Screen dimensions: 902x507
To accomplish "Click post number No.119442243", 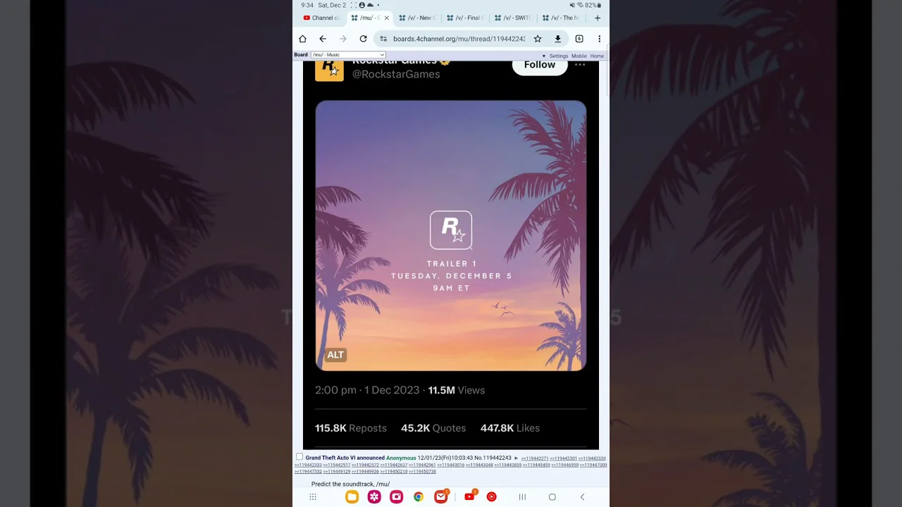I will 493,458.
